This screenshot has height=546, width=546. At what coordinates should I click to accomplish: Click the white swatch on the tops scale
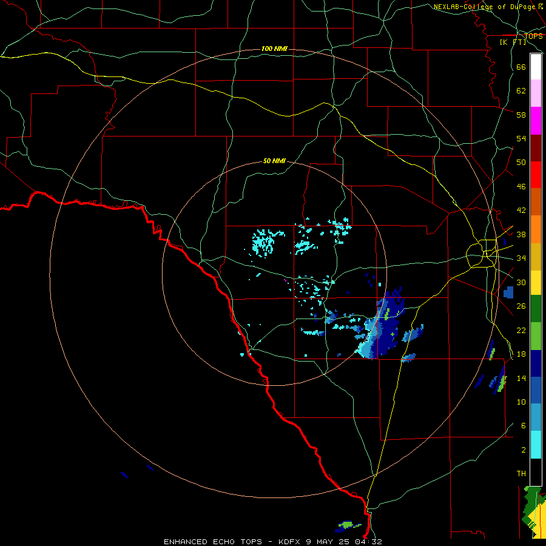536,67
